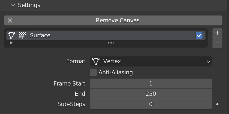The width and height of the screenshot is (229, 114).
Task: Remove surface with the minus icon
Action: pyautogui.click(x=218, y=43)
